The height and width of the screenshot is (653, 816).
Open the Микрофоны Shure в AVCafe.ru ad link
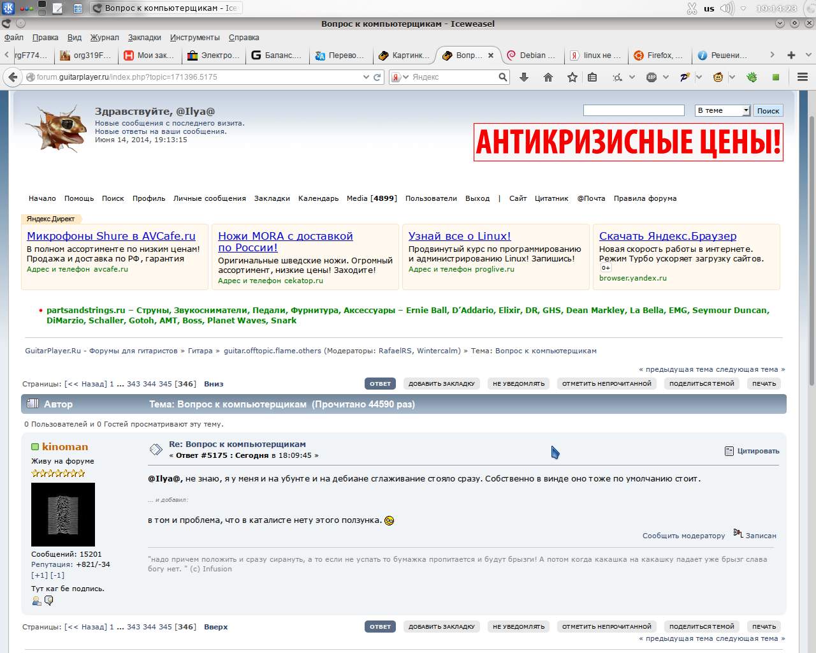pos(111,236)
